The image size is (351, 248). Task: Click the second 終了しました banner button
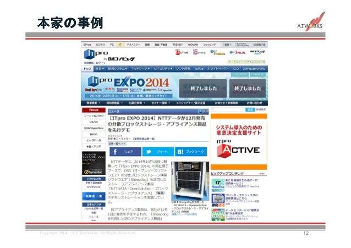[x=248, y=89]
